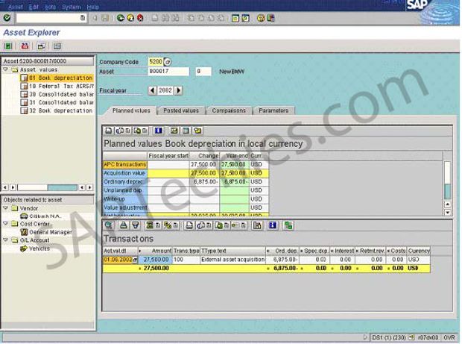Click the Ast.val.dt column header
Viewport: 462px width, 344px height.
coord(120,251)
